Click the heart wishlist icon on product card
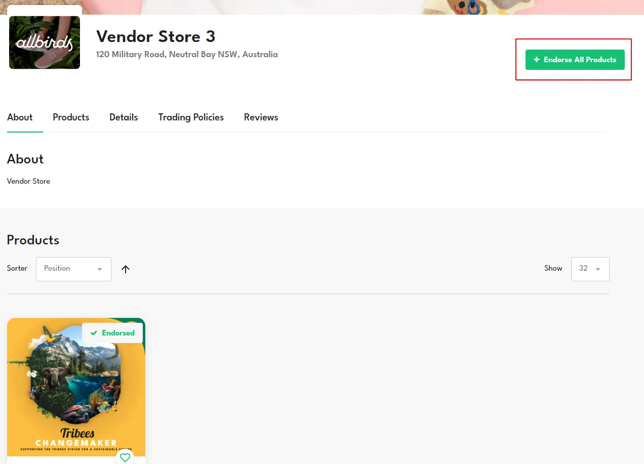Image resolution: width=644 pixels, height=464 pixels. click(x=125, y=457)
